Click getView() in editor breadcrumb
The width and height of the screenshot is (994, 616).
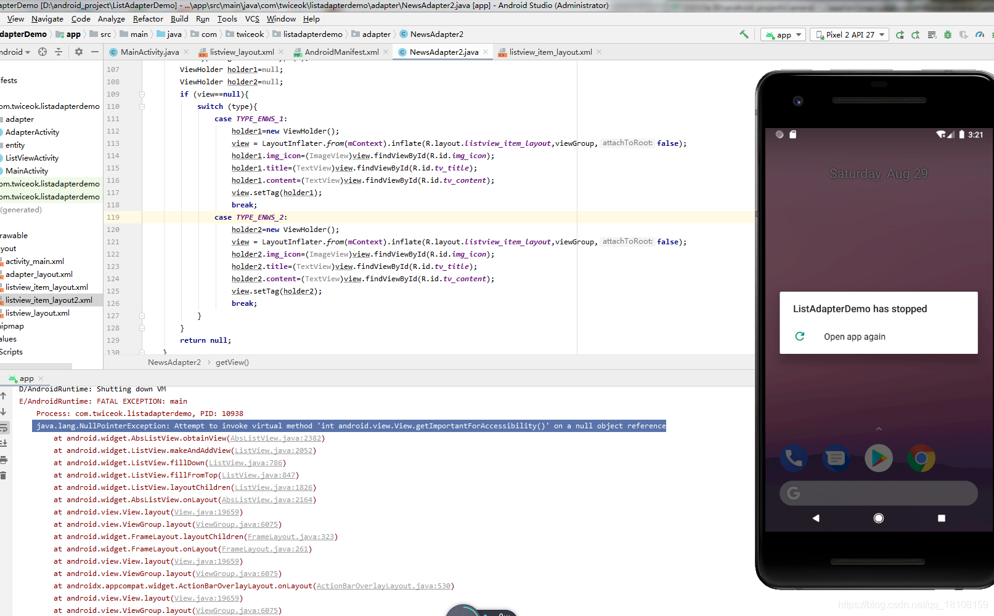point(232,362)
